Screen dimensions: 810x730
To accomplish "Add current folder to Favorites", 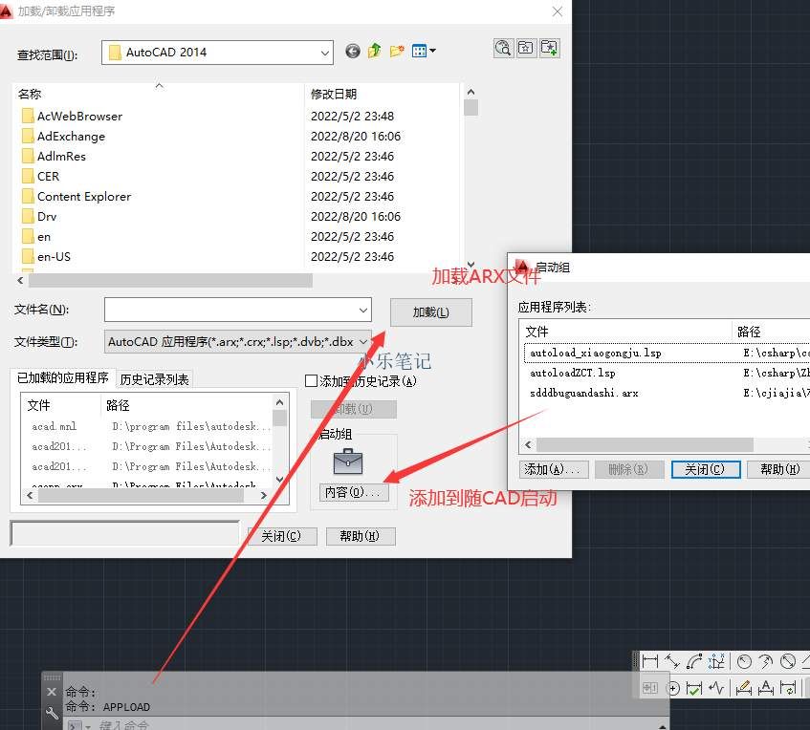I will (x=549, y=48).
